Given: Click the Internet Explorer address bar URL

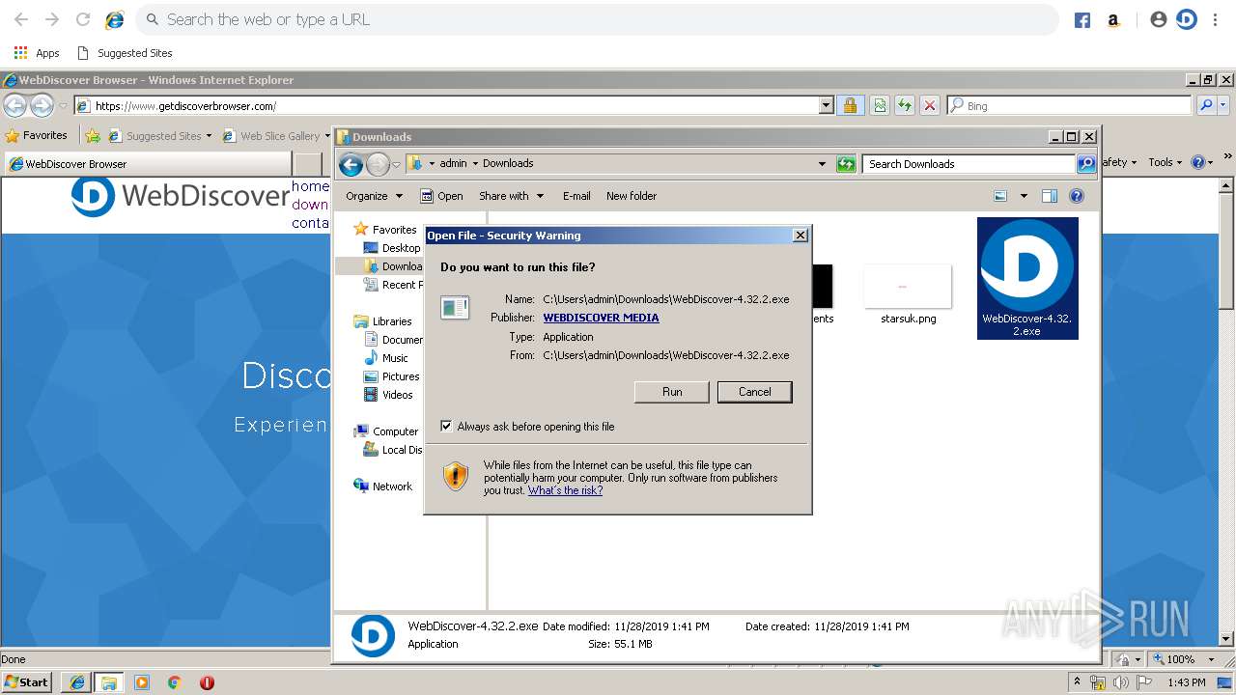Looking at the screenshot, I should (185, 106).
